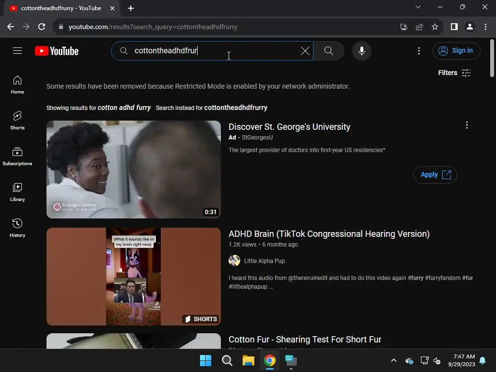This screenshot has height=372, width=496.
Task: Click the browser forward arrow
Action: (x=26, y=27)
